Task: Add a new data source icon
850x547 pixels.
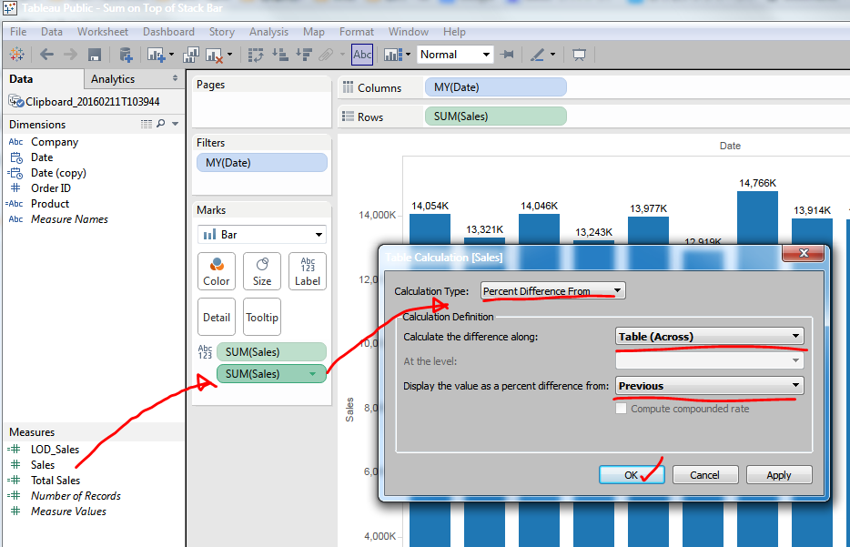Action: (x=126, y=55)
